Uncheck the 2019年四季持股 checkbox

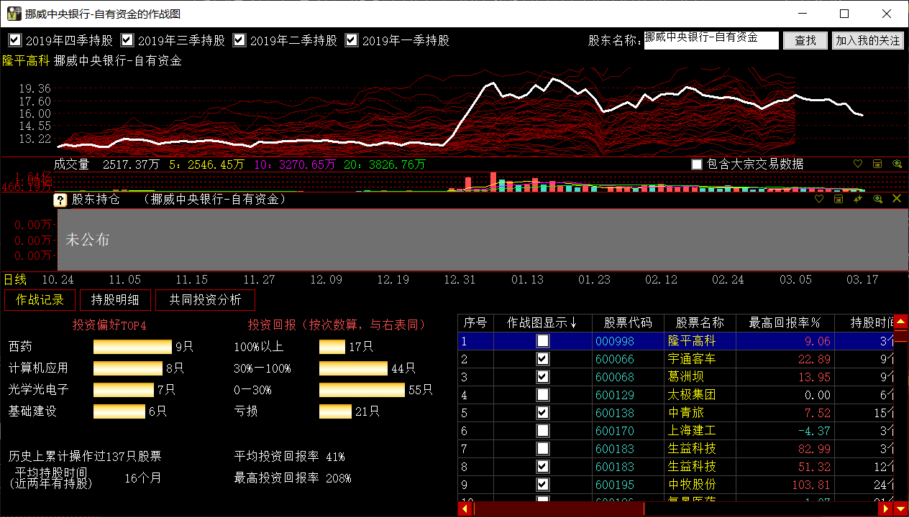pos(14,40)
